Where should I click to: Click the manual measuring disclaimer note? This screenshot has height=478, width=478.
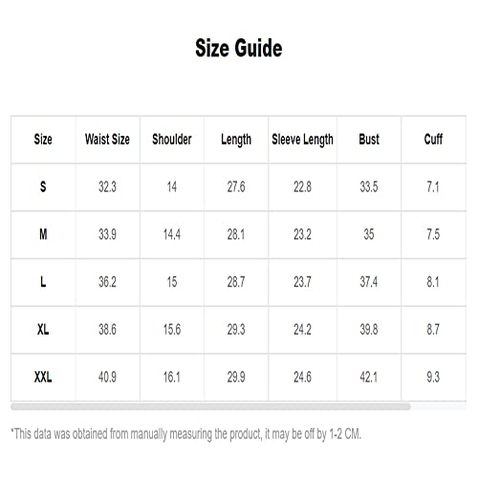coord(186,434)
